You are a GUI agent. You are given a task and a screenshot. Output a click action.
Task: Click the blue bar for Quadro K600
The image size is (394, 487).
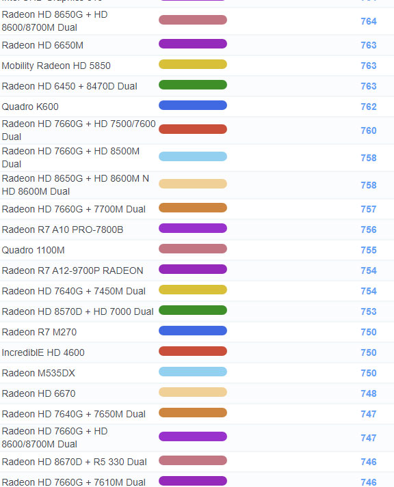click(x=193, y=105)
